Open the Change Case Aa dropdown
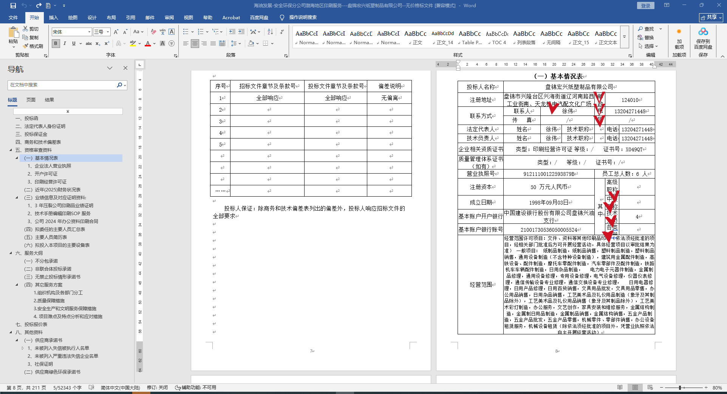The width and height of the screenshot is (727, 394). [138, 32]
